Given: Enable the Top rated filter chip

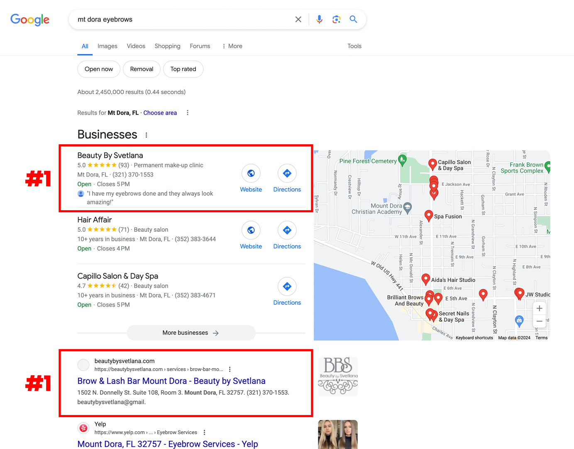Looking at the screenshot, I should click(x=183, y=69).
